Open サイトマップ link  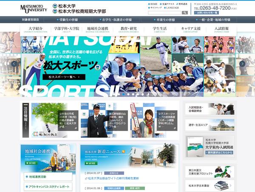(x=155, y=8)
